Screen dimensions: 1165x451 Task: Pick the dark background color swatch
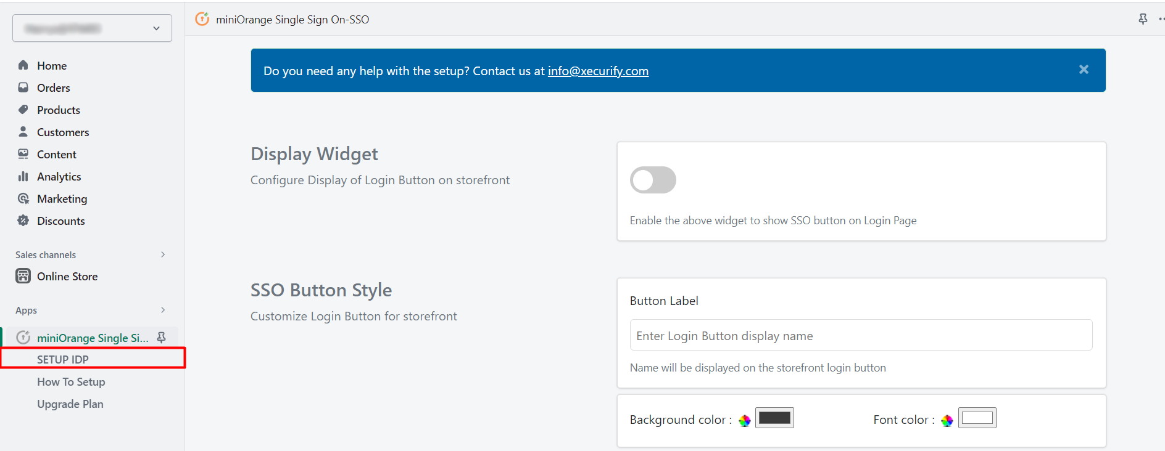[x=774, y=418]
